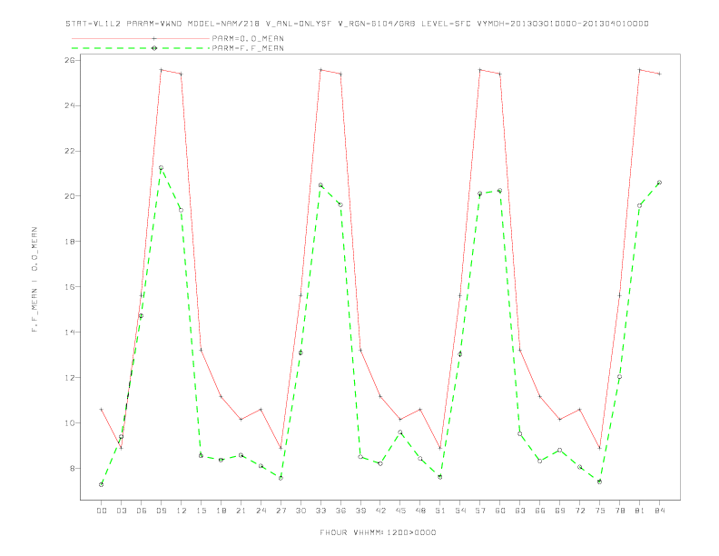
Task: Click the x-axis tick label 63
Action: 520,511
